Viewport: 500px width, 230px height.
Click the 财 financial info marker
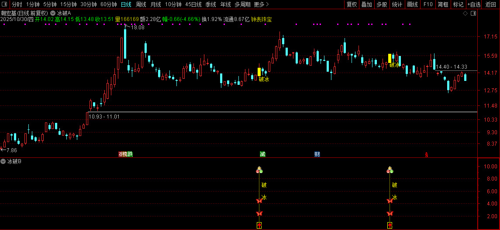pos(317,154)
